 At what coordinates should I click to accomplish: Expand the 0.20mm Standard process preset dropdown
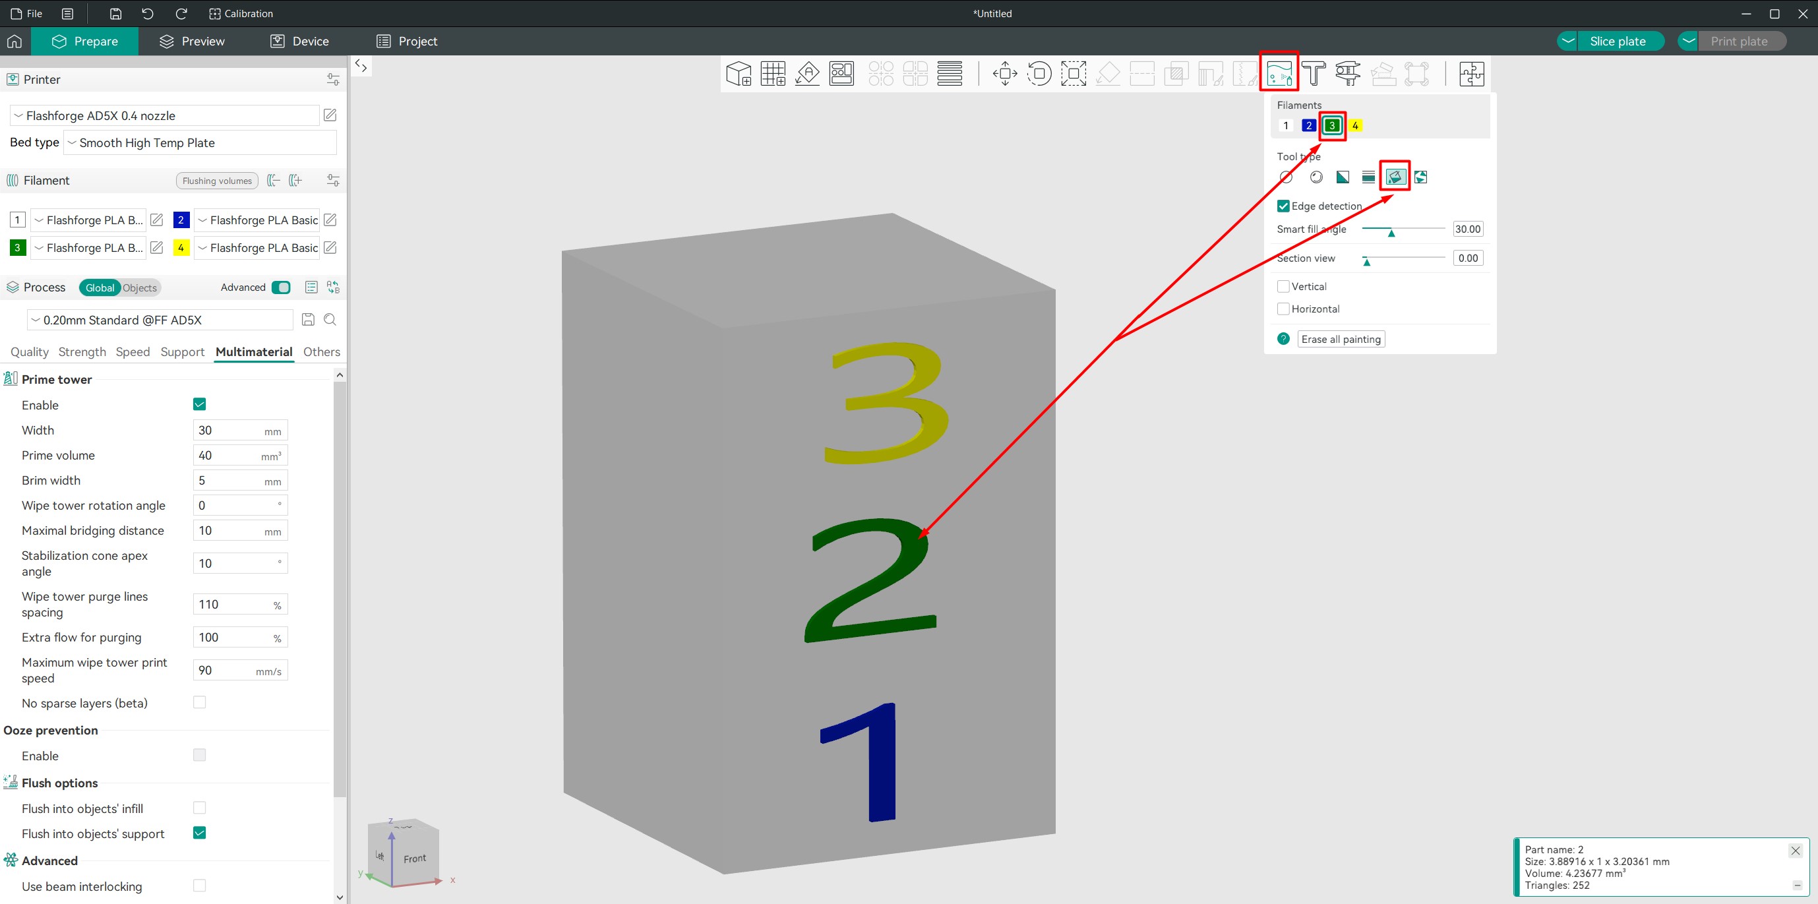(x=160, y=320)
